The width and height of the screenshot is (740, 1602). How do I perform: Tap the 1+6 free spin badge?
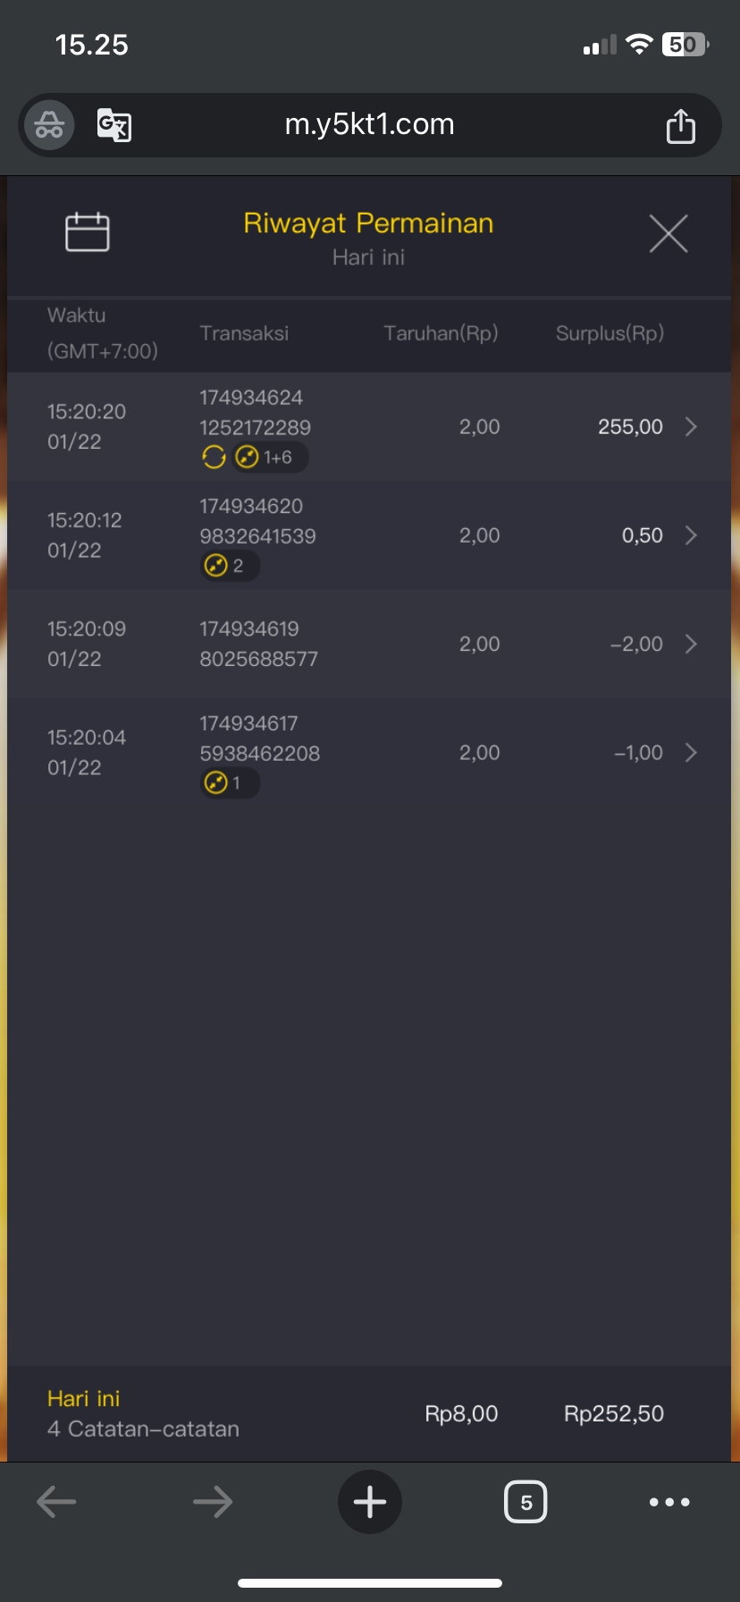click(270, 458)
